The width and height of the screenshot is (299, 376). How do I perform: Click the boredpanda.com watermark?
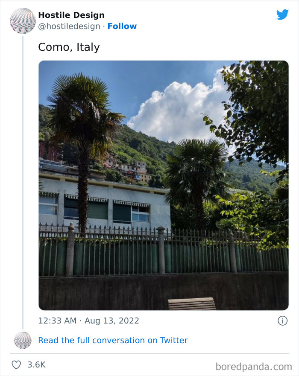(254, 366)
